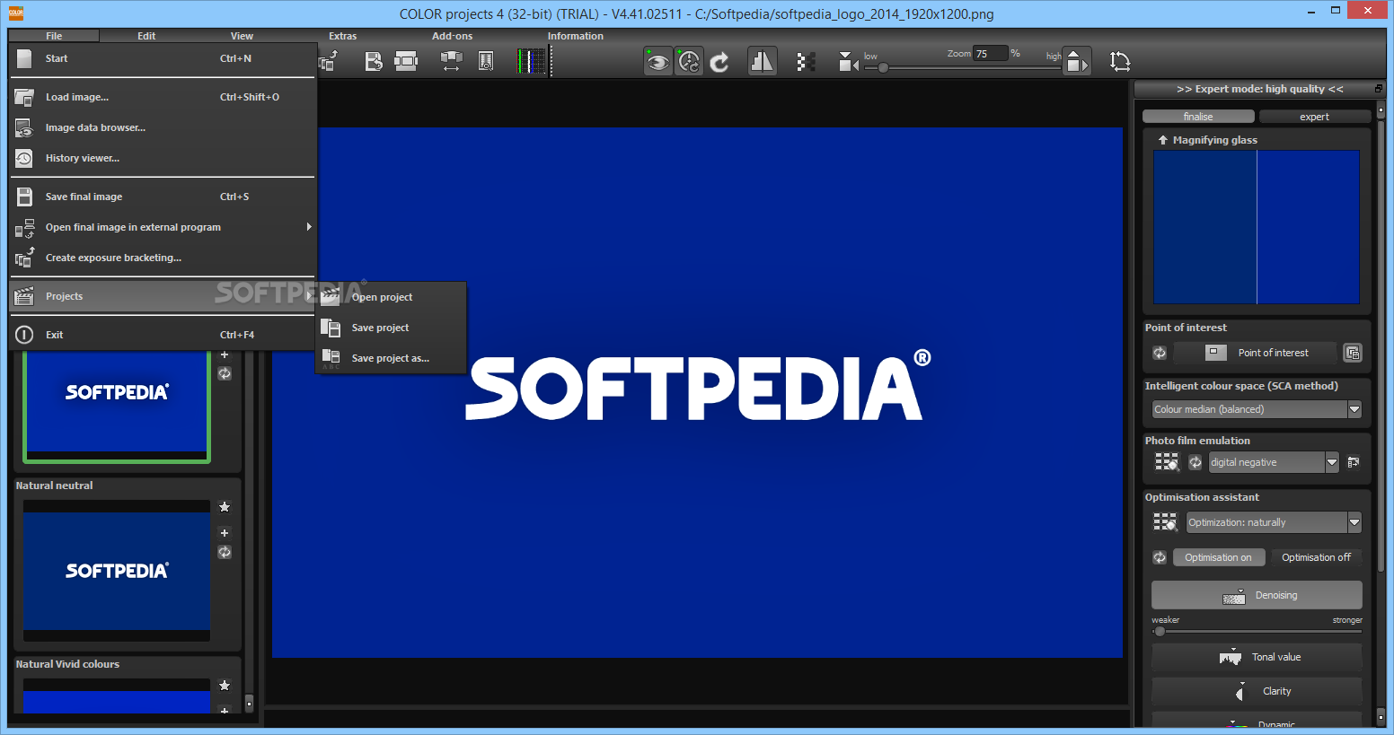
Task: Toggle the clock-refresh button in toolbar
Action: [x=689, y=61]
